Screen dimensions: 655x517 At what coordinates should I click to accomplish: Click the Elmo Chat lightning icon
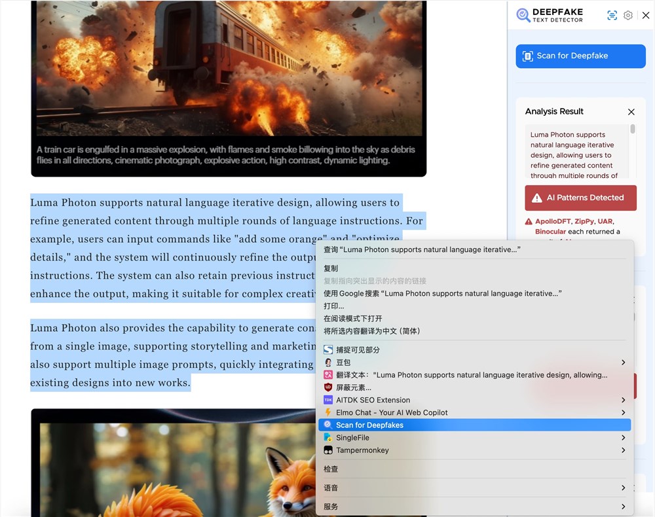coord(328,412)
